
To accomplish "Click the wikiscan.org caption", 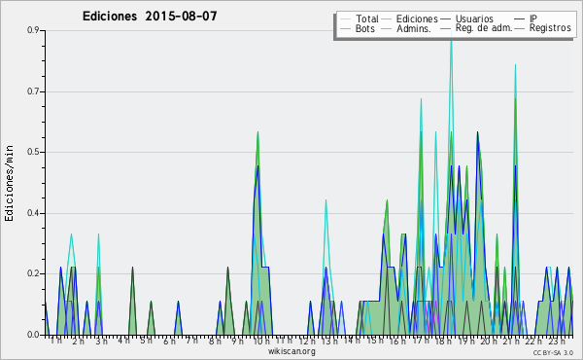I will tap(291, 351).
